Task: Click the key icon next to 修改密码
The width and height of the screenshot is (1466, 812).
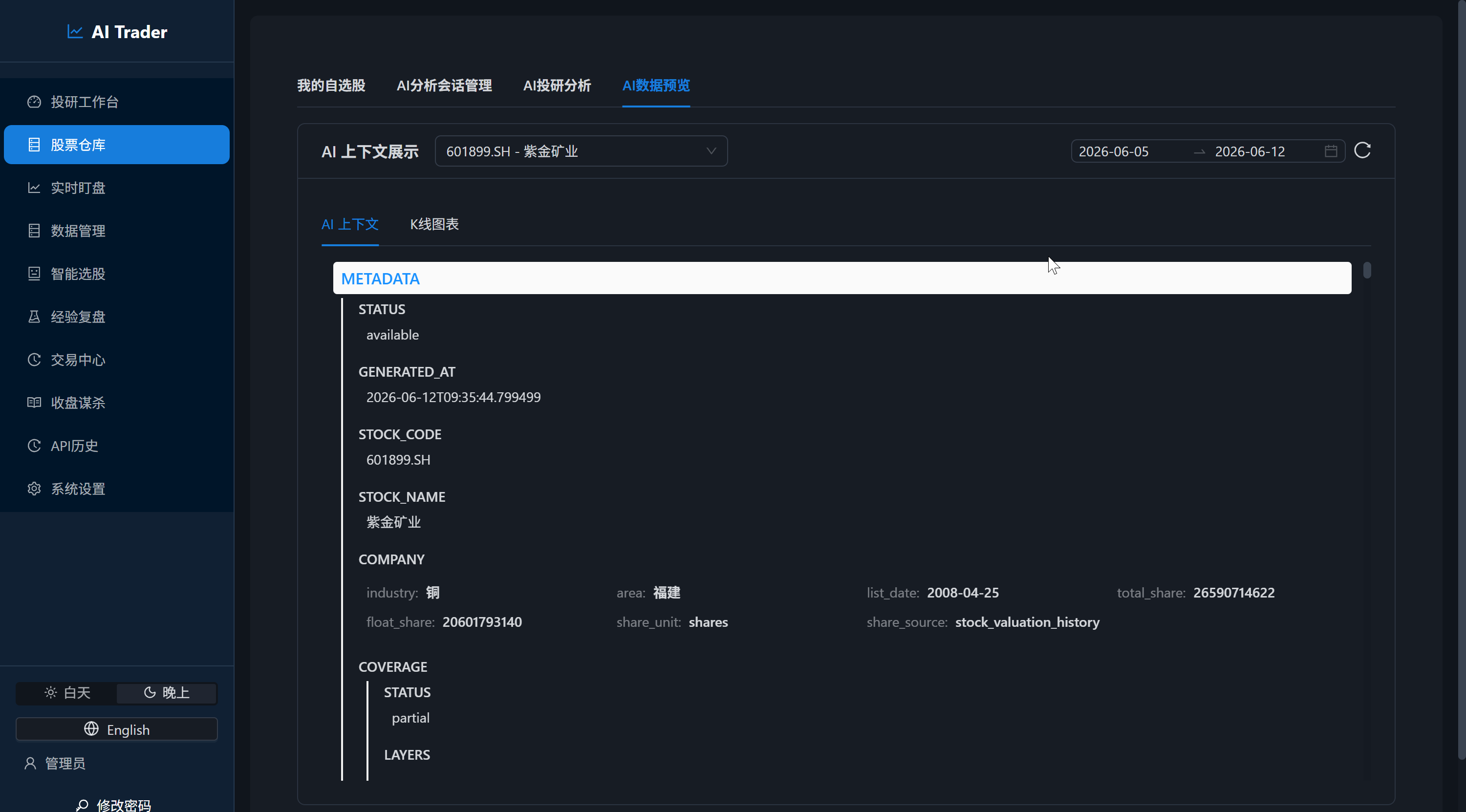Action: coord(82,805)
